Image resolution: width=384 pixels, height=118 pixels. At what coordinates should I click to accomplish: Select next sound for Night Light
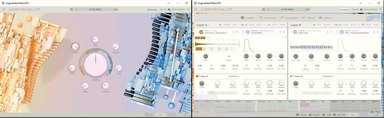(x=331, y=32)
